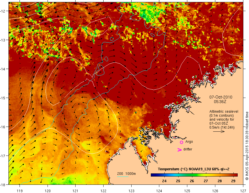This screenshot has height=193, width=249.
Task: Click the longitude label 123
Action: [x=131, y=191]
